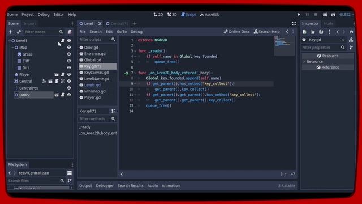
Task: Toggle alphabetical sorting of methods
Action: tap(113, 111)
